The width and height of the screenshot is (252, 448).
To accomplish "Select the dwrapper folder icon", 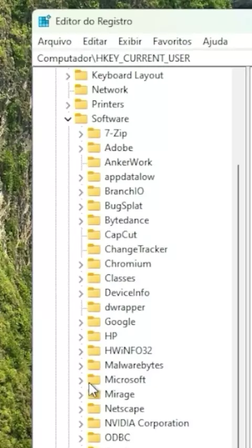I will point(94,307).
